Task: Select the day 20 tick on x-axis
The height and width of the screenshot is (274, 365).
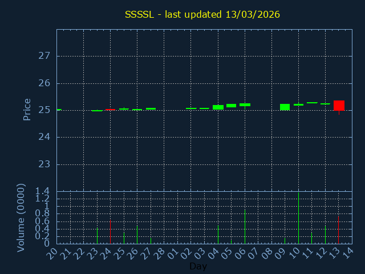Action: (x=52, y=253)
